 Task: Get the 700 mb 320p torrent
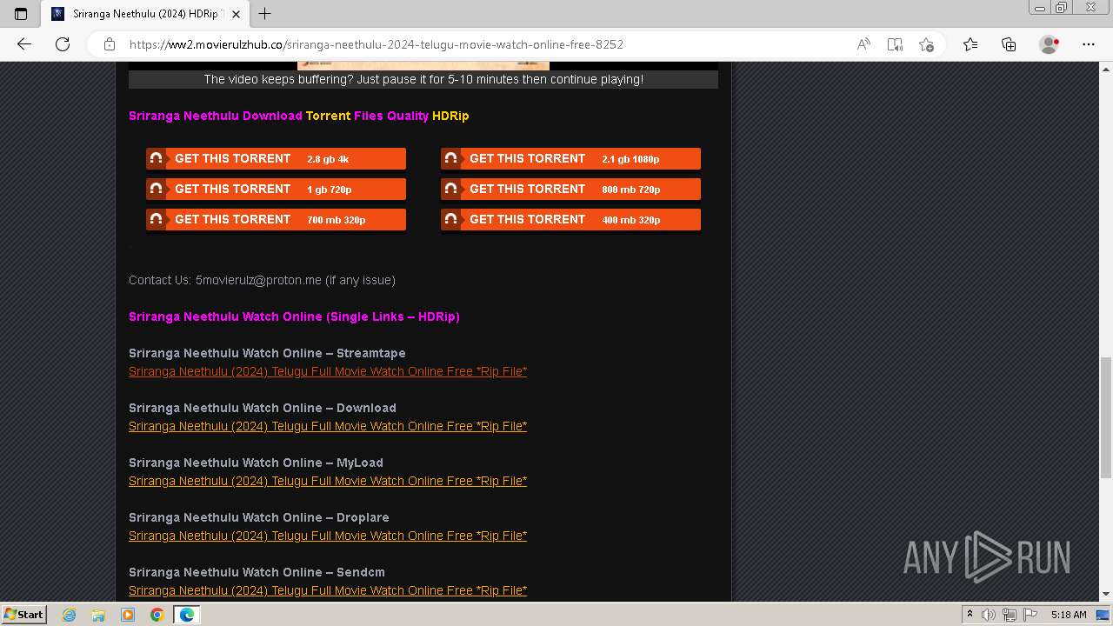point(276,219)
